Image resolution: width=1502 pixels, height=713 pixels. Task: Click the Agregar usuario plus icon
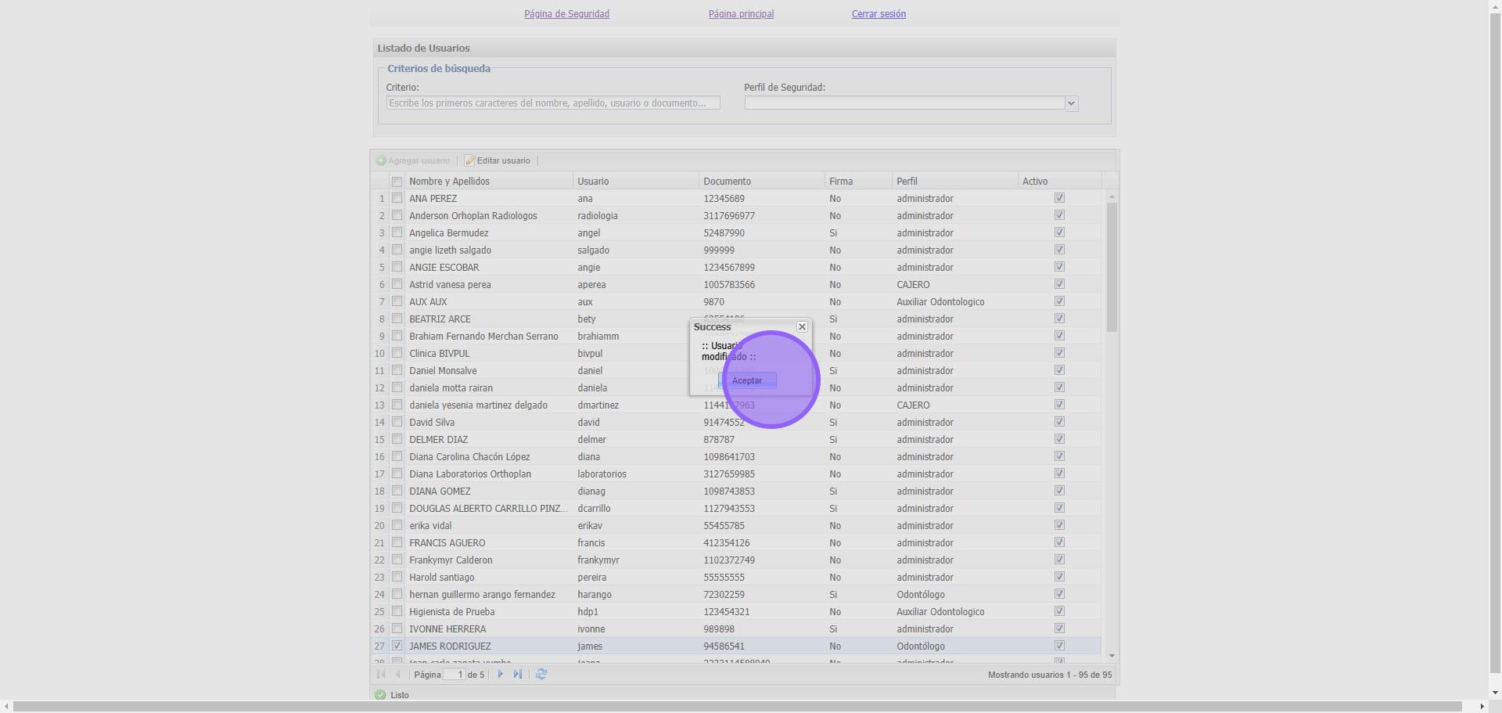[382, 160]
